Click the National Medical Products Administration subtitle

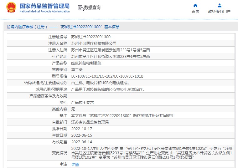coord(44,12)
